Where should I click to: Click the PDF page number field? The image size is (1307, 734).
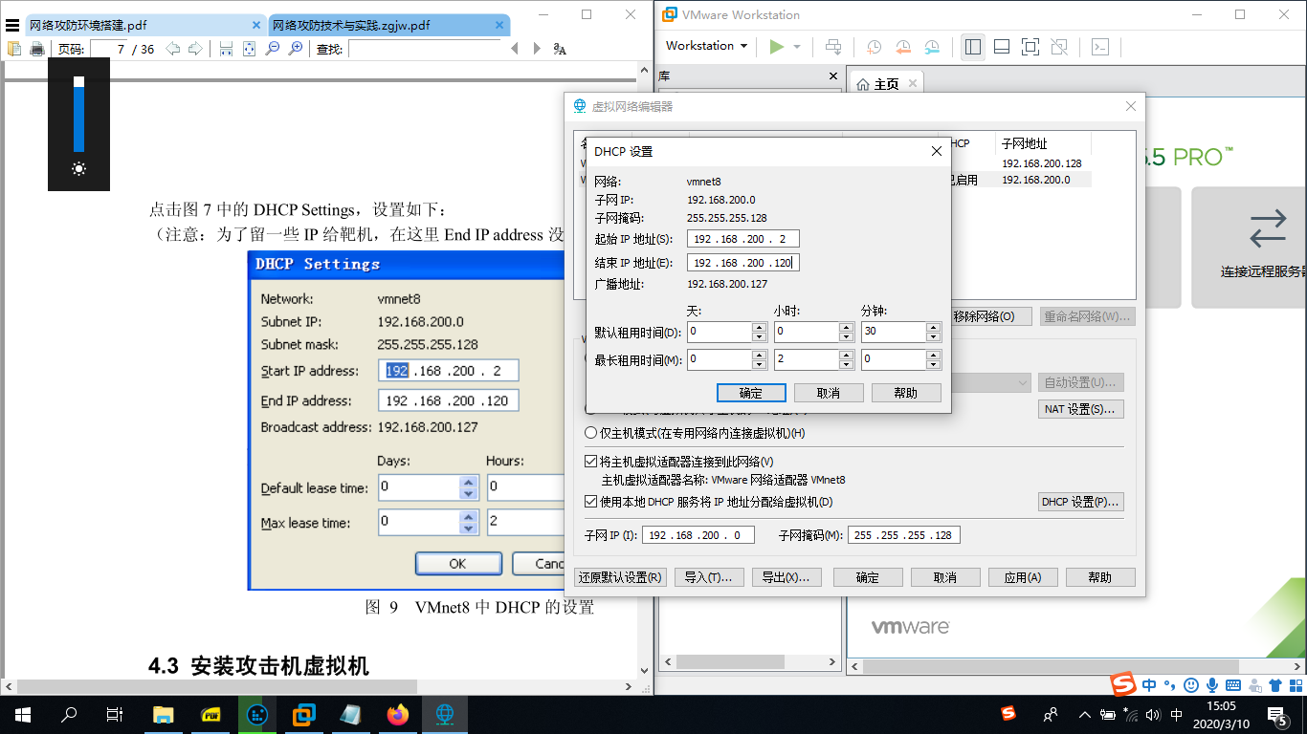pyautogui.click(x=109, y=49)
